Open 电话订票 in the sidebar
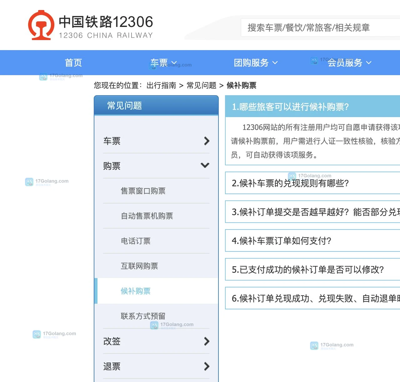Screen dimensions: 400x382 tap(136, 241)
